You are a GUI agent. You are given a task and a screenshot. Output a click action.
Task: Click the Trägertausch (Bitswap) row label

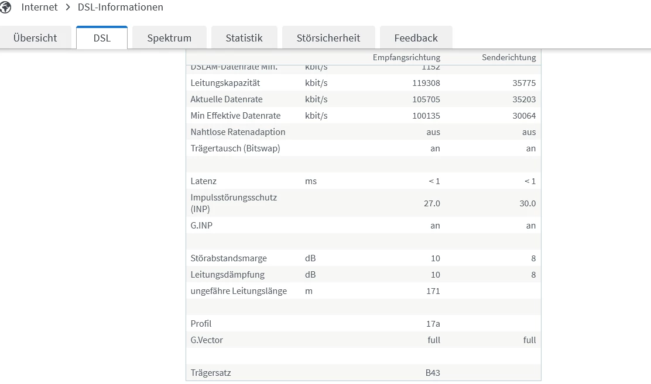(x=235, y=148)
